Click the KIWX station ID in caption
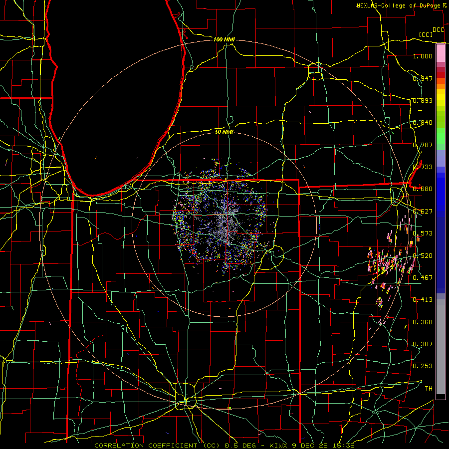Viewport: 449px width, 449px height. pos(279,446)
